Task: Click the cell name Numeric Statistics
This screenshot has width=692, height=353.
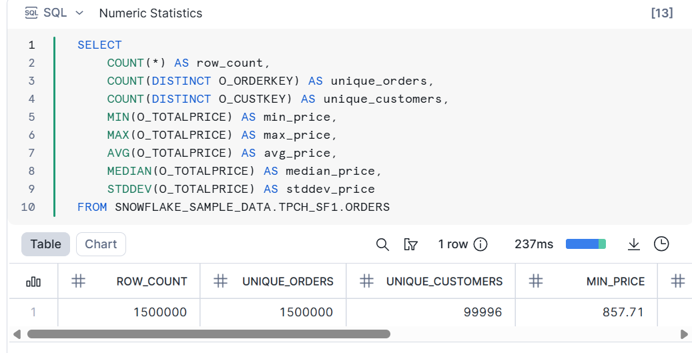Action: click(x=150, y=13)
